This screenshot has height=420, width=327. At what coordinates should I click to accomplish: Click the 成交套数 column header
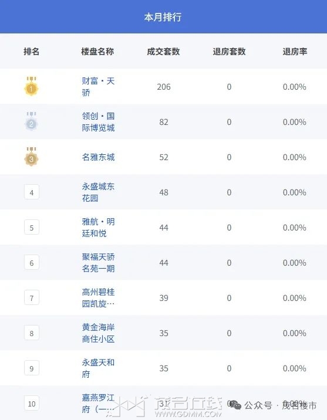[x=163, y=51]
